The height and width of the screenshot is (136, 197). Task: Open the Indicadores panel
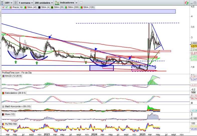(64, 3)
